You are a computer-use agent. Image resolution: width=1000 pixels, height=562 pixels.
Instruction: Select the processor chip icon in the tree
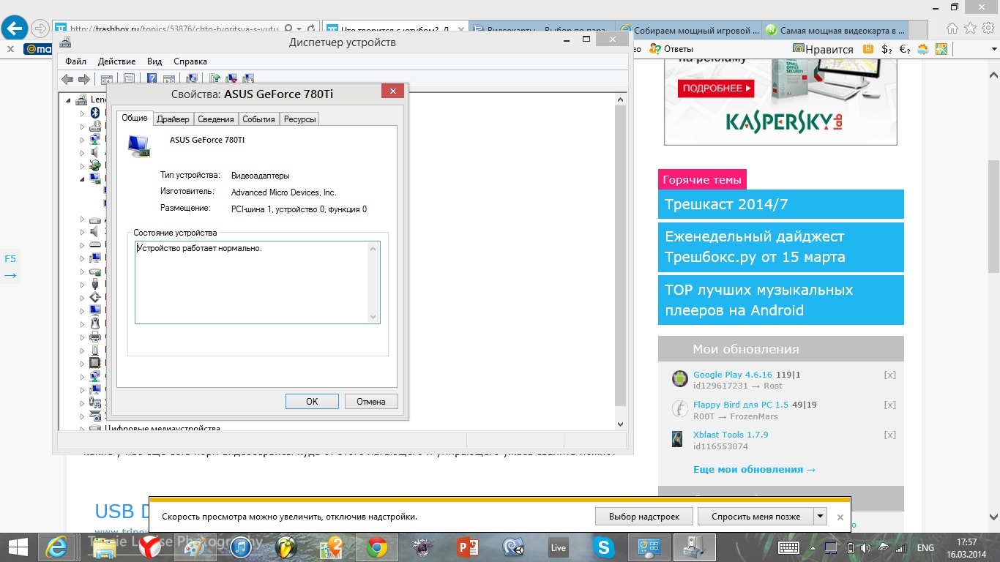(x=95, y=363)
